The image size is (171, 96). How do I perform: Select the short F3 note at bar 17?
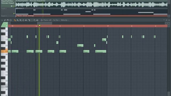click(x=107, y=37)
